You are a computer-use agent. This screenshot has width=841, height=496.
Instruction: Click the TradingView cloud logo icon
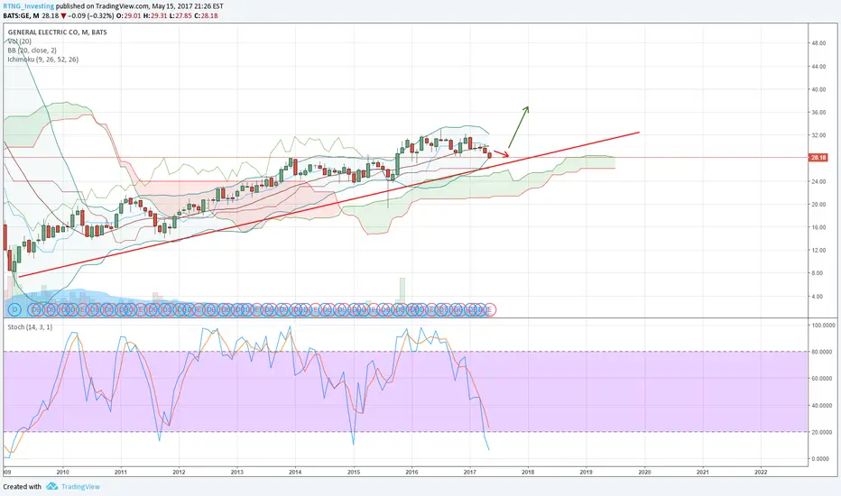coord(51,486)
